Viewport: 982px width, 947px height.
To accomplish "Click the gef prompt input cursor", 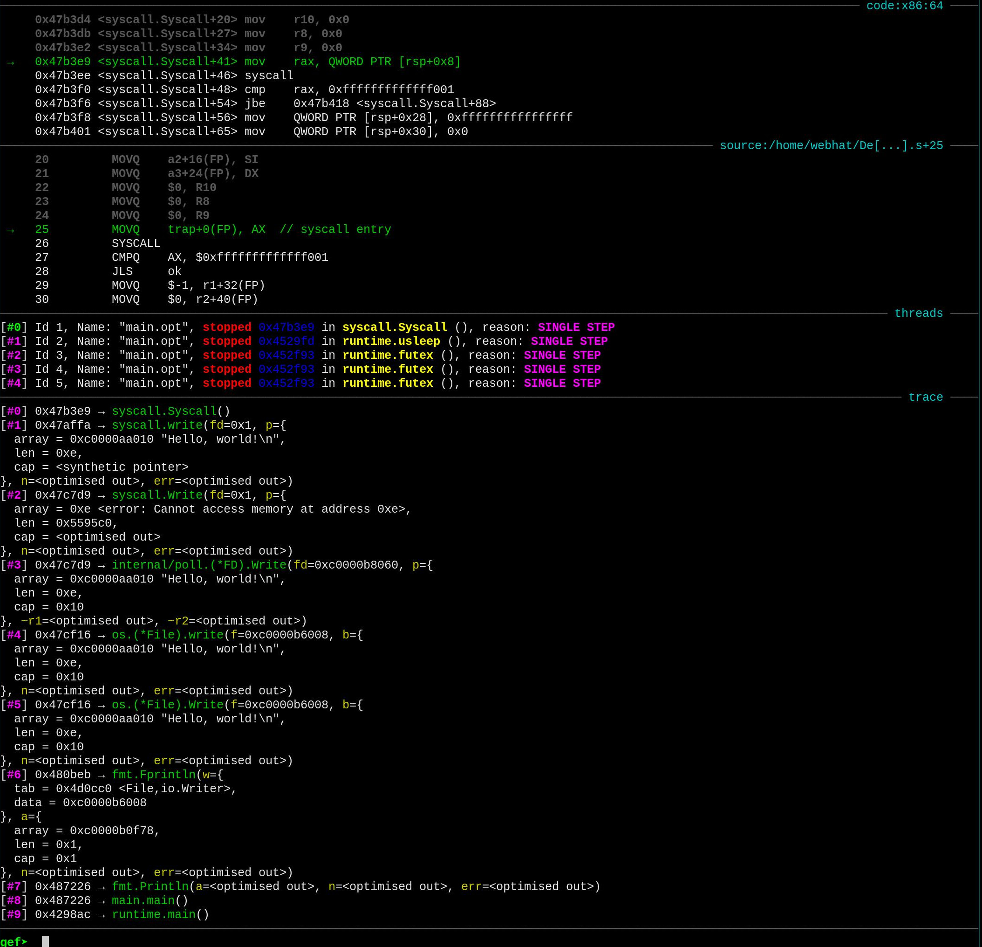I will tap(45, 941).
